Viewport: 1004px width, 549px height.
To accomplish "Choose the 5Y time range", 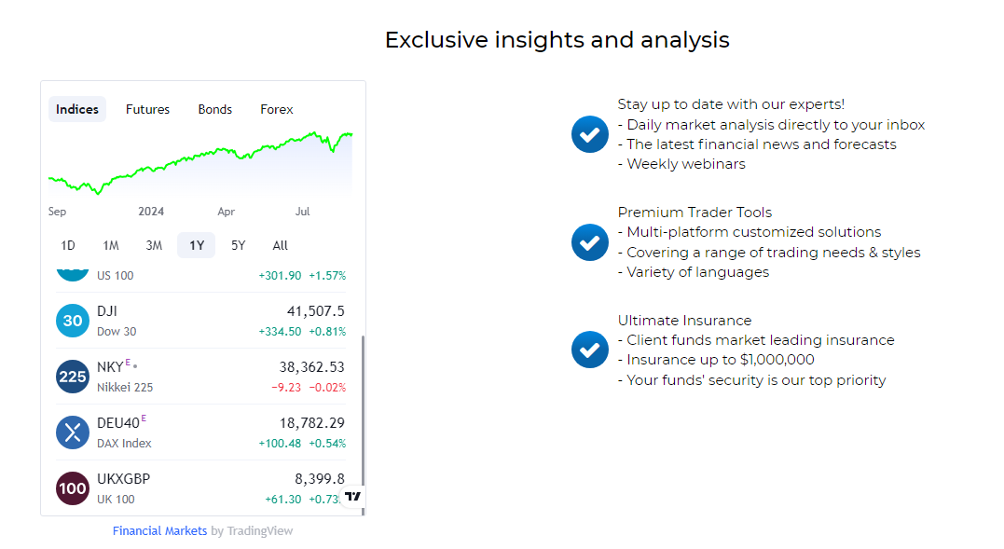I will point(239,245).
